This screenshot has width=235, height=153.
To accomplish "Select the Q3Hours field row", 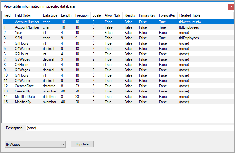I will pyautogui.click(x=118, y=65).
